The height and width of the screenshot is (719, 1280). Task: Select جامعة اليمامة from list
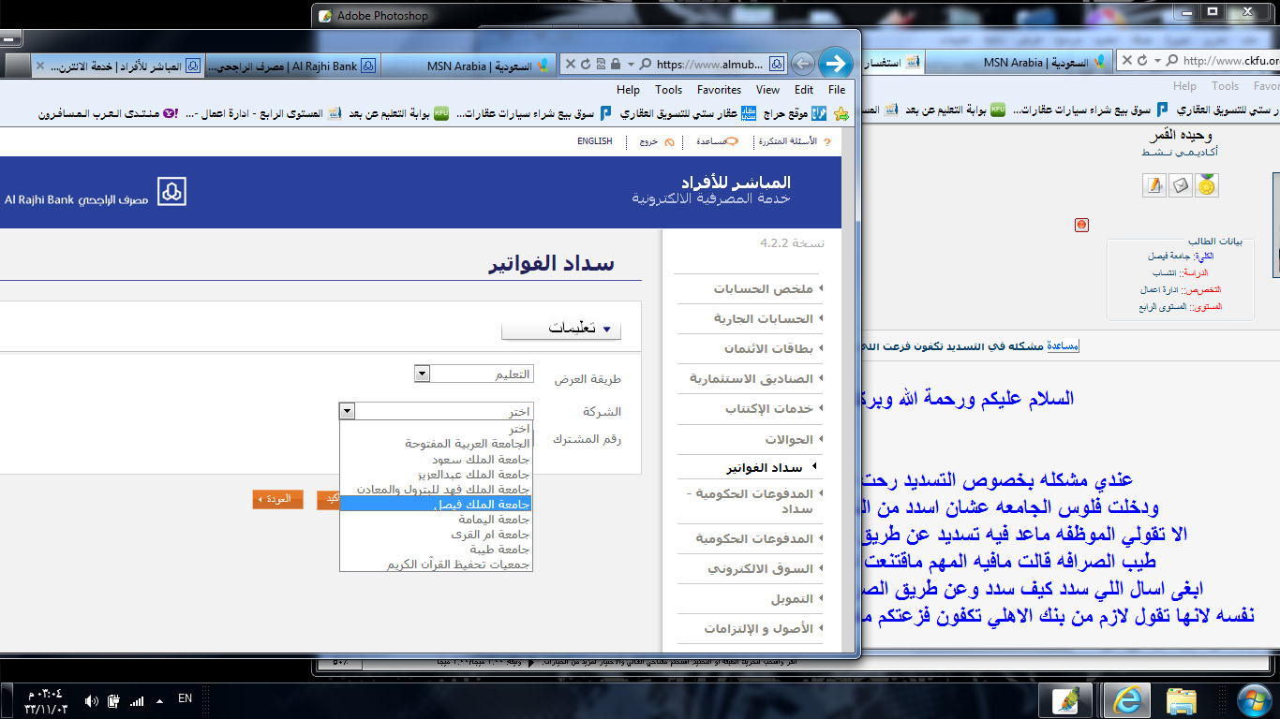(437, 519)
